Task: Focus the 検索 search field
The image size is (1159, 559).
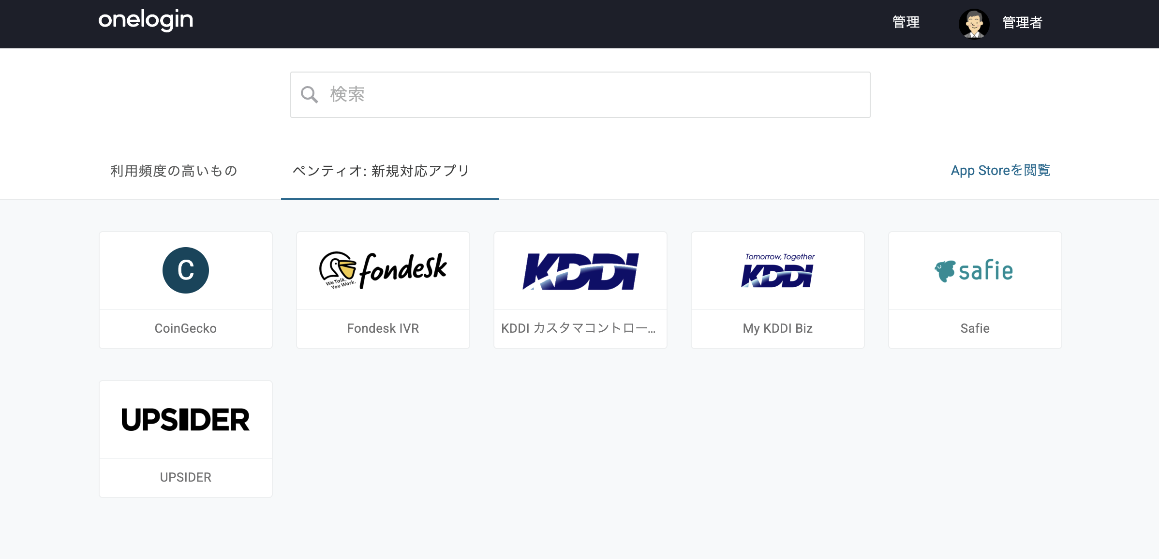Action: 580,95
